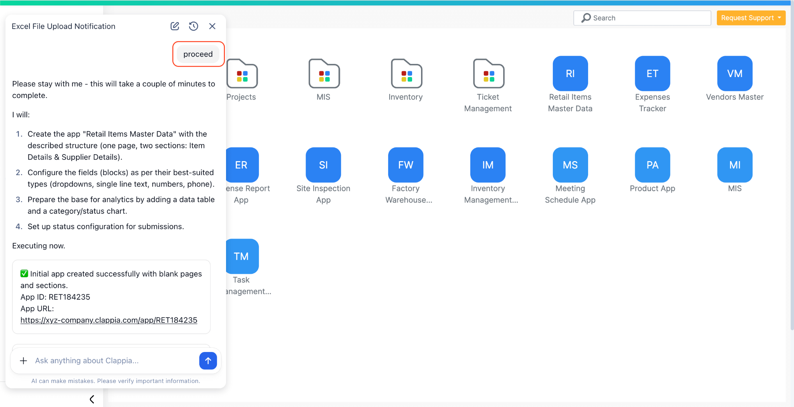Open the Factory Warehouse app

(x=405, y=165)
